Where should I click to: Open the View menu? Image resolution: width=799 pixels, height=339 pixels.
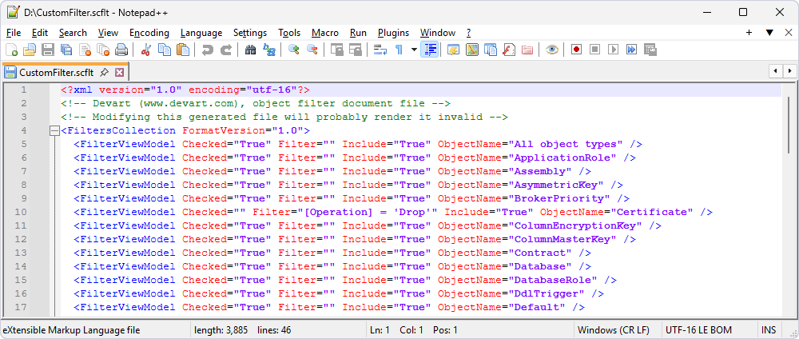point(108,33)
